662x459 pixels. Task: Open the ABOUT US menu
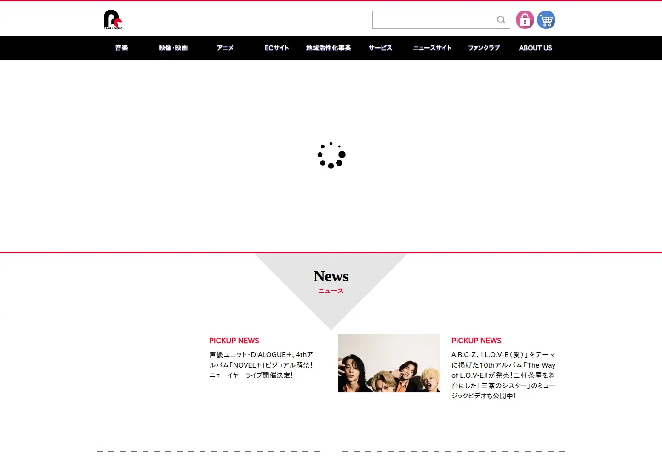pyautogui.click(x=536, y=48)
